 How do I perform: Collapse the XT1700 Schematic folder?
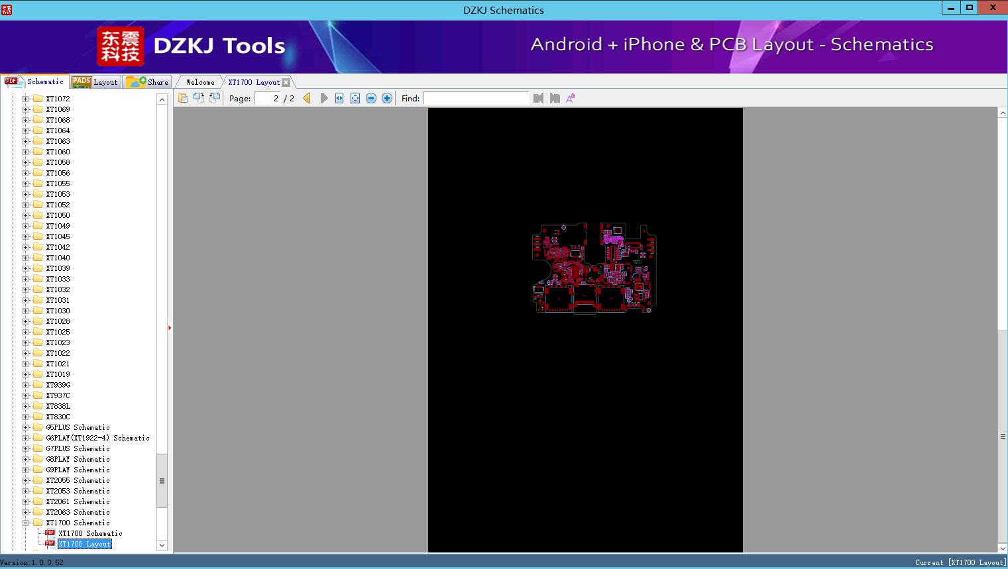pos(25,523)
